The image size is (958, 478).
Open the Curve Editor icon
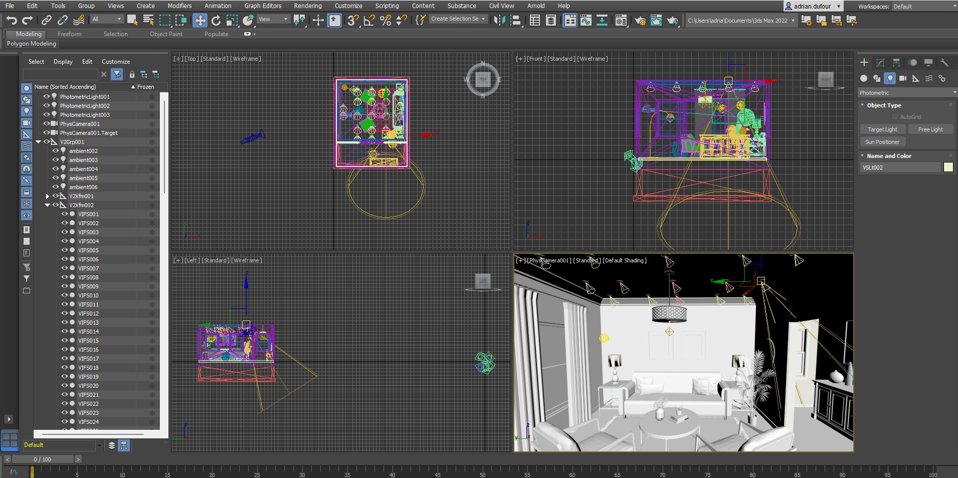coord(586,21)
